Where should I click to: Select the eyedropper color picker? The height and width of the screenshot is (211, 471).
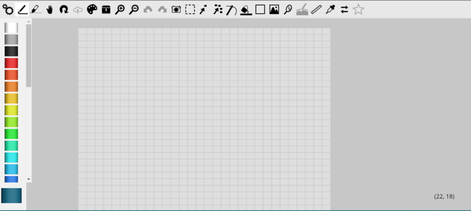[330, 10]
